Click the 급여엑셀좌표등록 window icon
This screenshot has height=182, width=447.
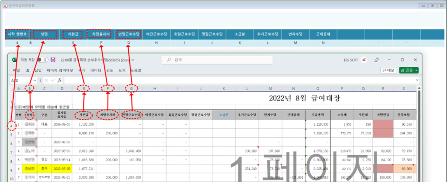pos(5,6)
